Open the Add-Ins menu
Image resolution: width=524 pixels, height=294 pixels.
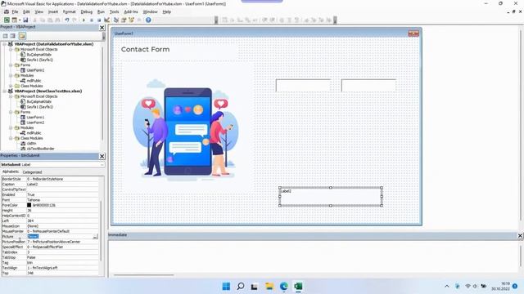tap(131, 11)
